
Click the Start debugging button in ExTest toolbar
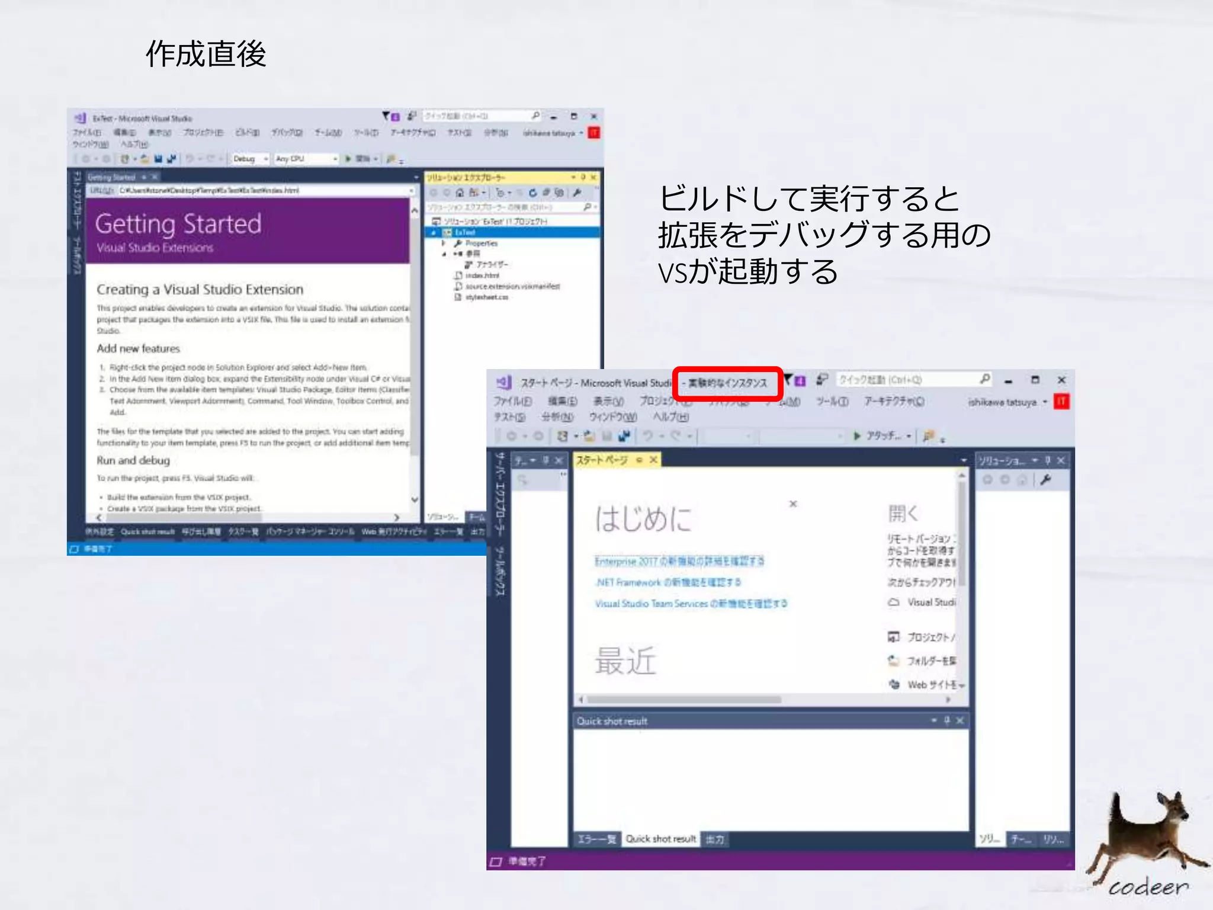coord(359,159)
